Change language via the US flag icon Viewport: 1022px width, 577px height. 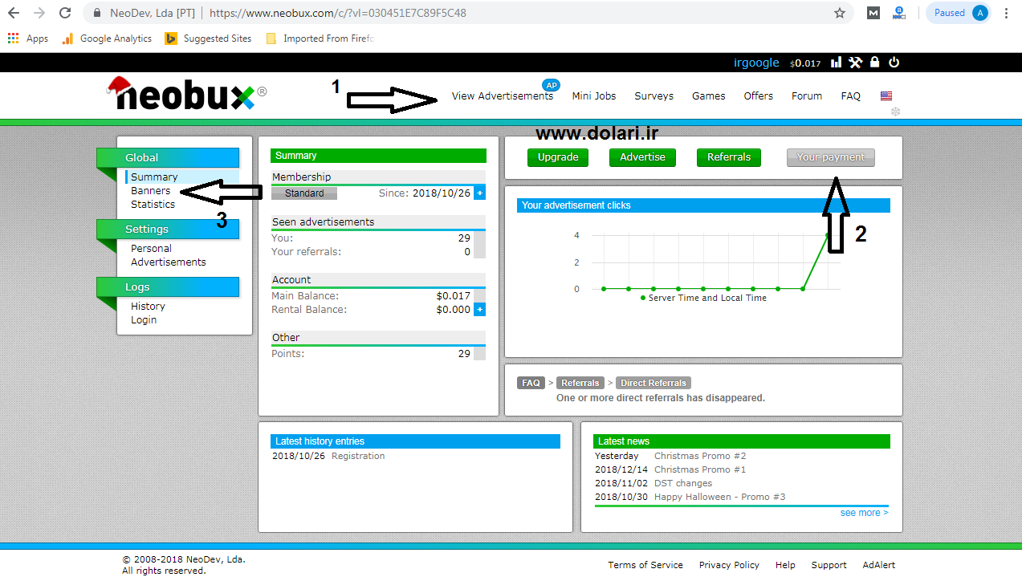point(886,96)
